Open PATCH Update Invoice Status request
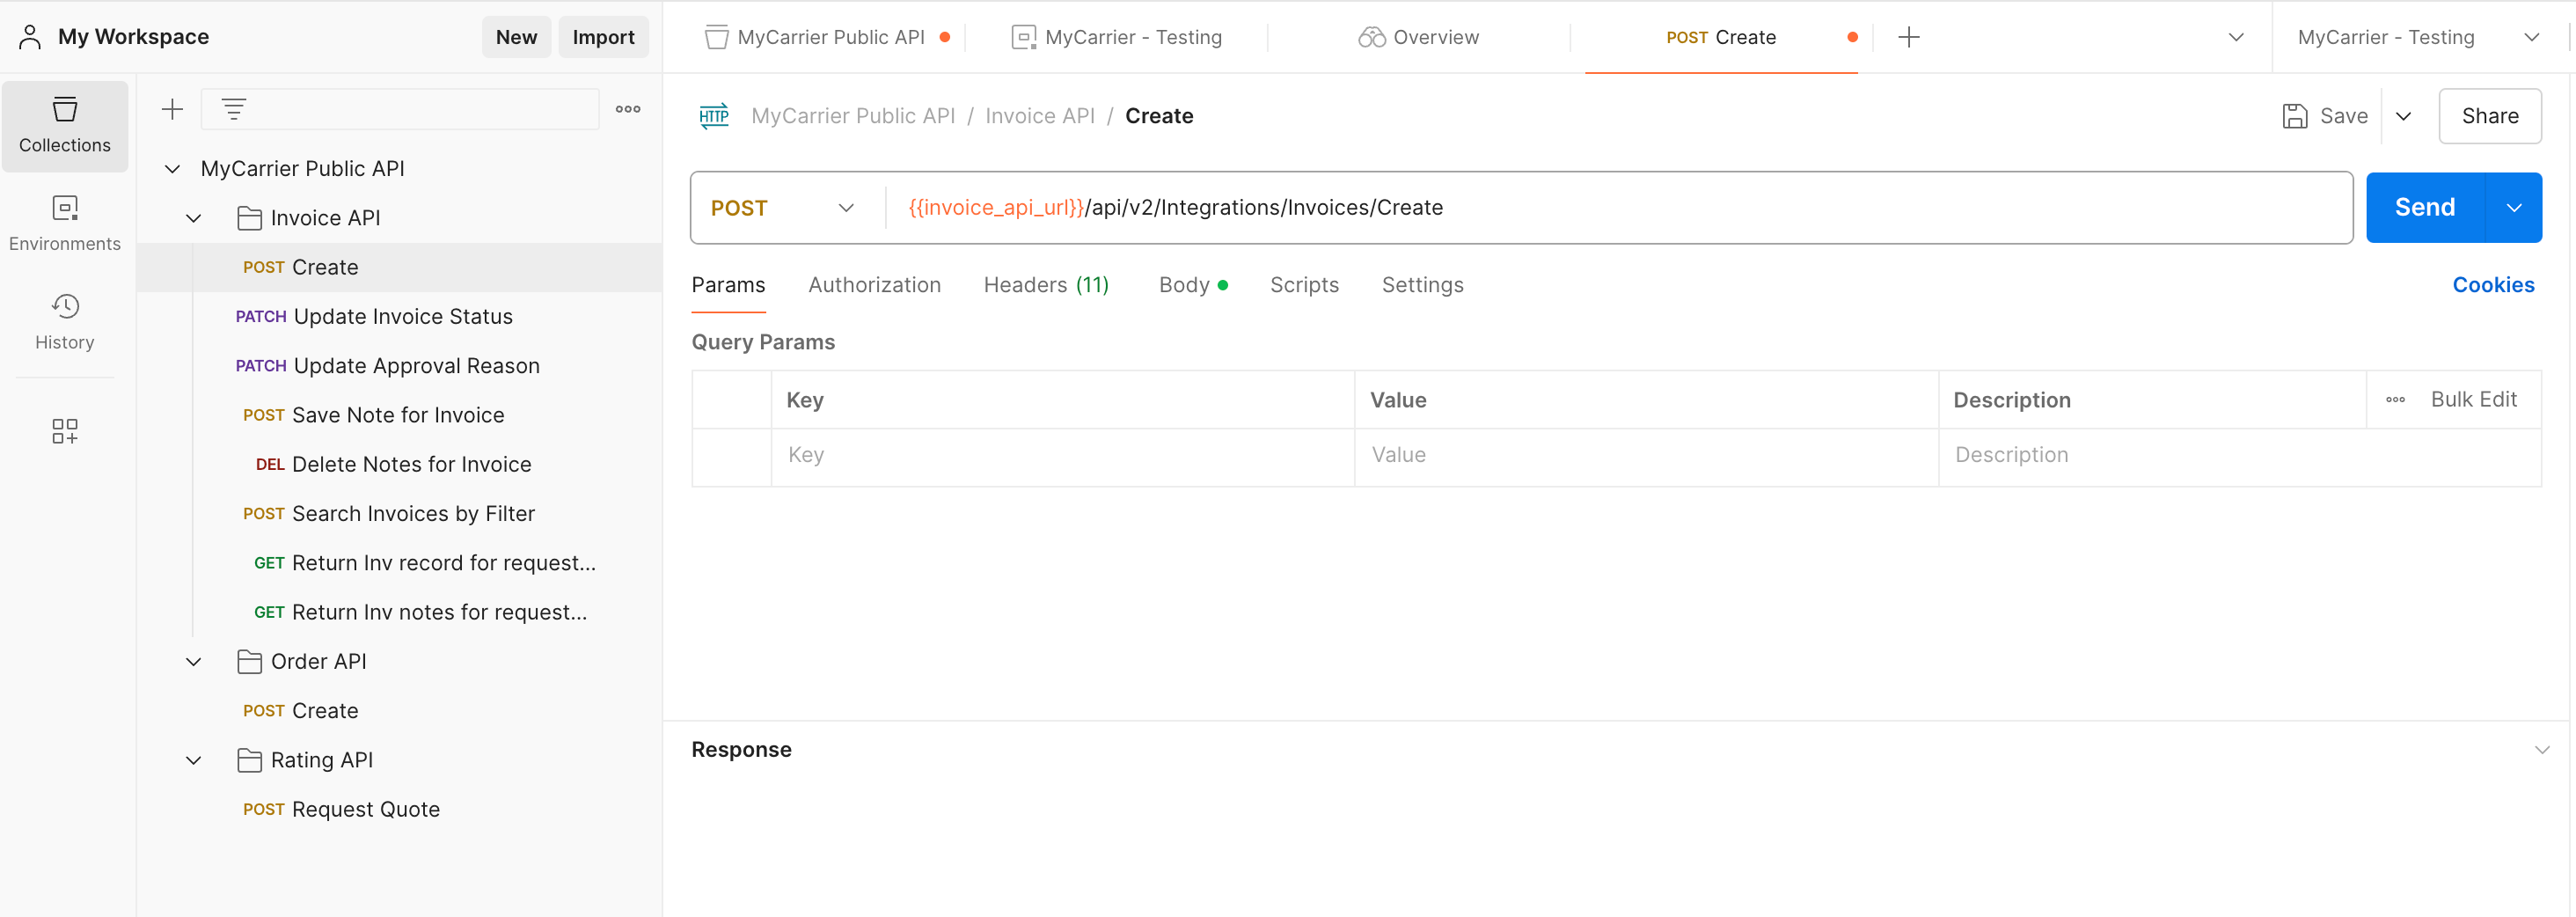The height and width of the screenshot is (917, 2576). click(400, 317)
